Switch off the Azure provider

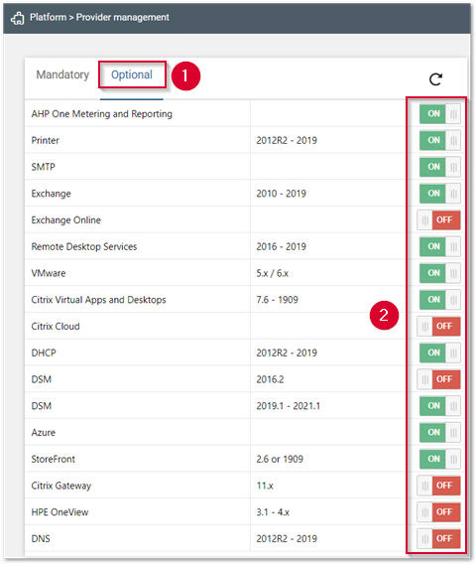(439, 432)
